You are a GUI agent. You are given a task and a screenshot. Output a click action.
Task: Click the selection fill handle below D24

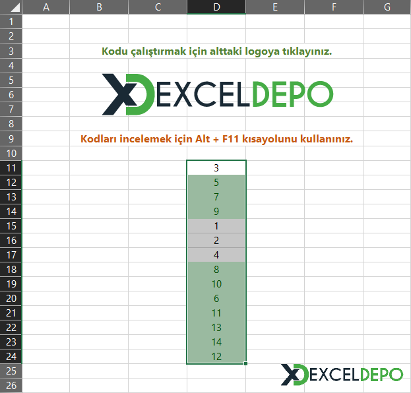(245, 363)
